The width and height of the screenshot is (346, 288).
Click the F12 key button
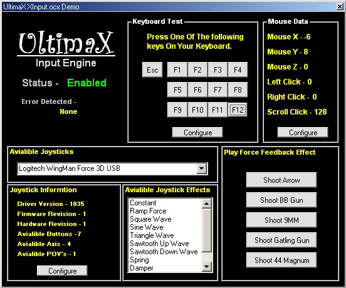coord(238,110)
